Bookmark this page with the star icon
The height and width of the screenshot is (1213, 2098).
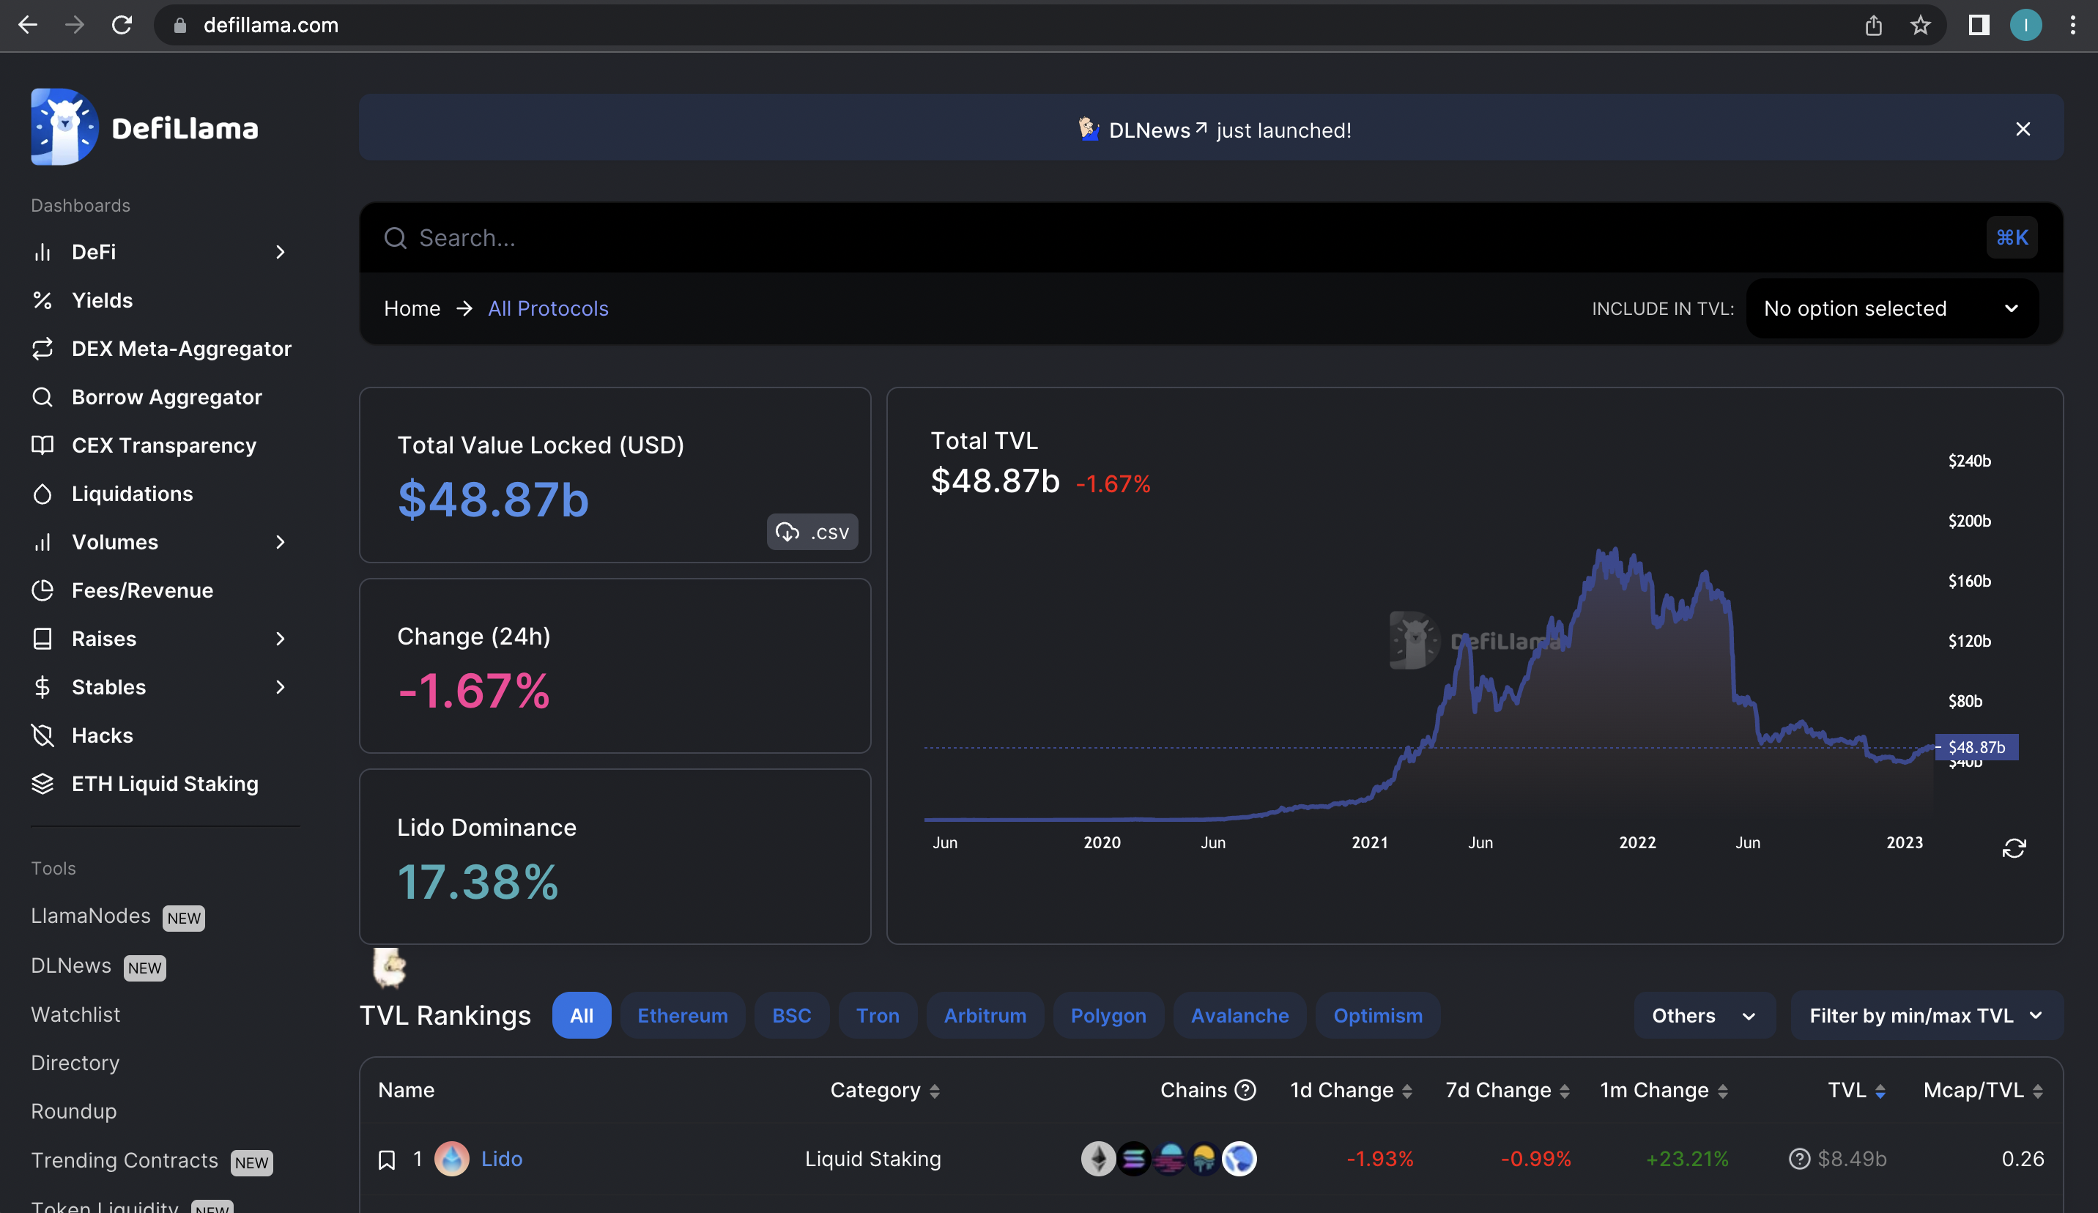tap(1921, 25)
